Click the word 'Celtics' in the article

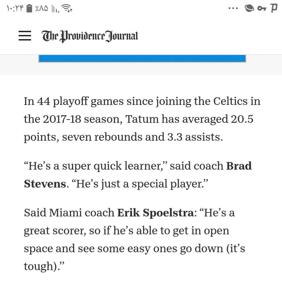230,101
